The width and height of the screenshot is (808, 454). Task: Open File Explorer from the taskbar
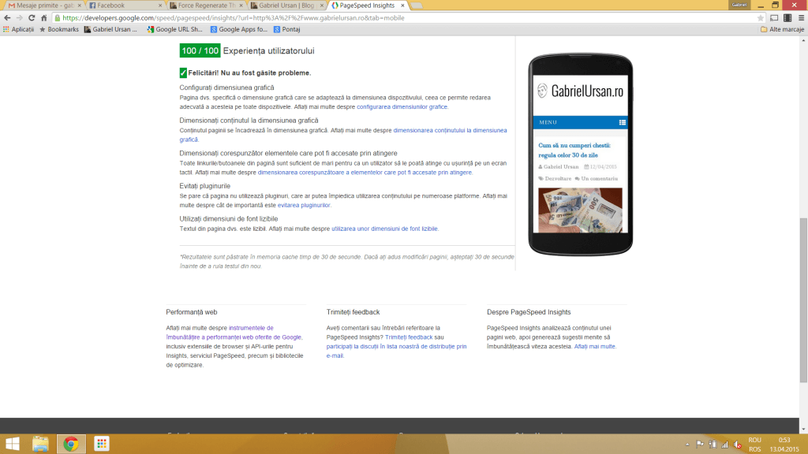click(40, 444)
